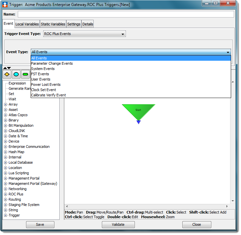The width and height of the screenshot is (241, 235).
Task: Expand the ROC Plus tree node
Action: click(5, 194)
